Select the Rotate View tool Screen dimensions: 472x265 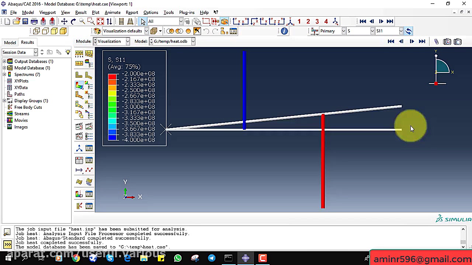coord(73,21)
